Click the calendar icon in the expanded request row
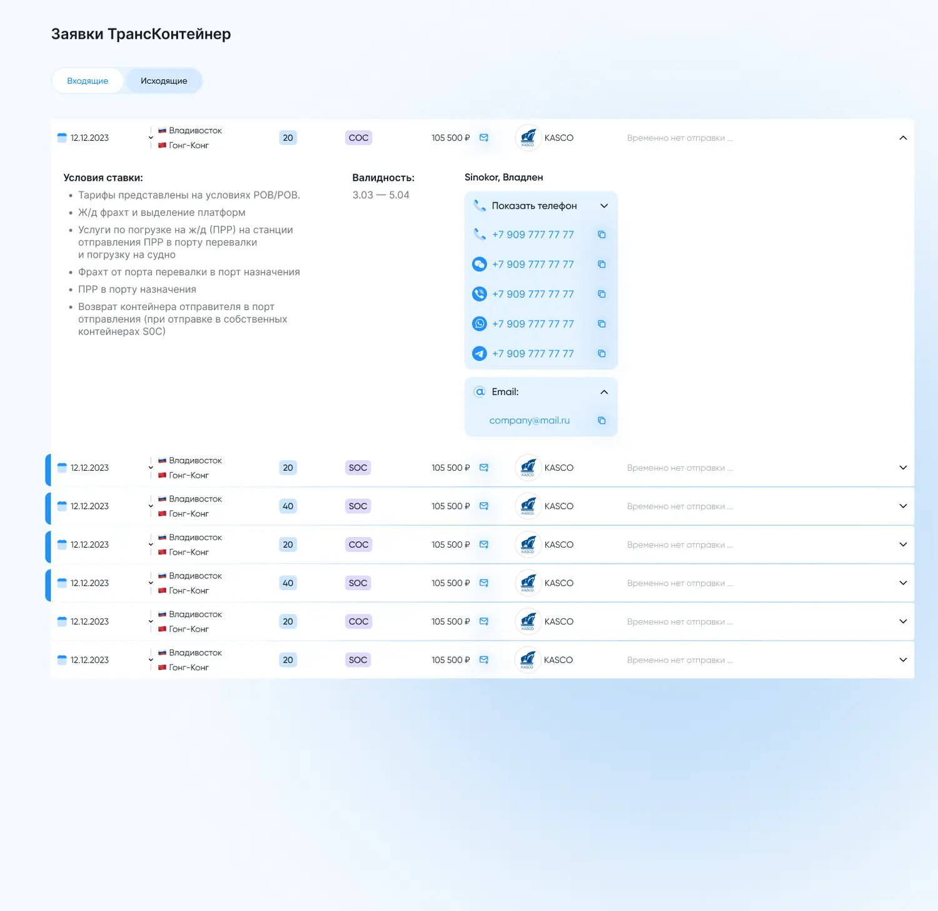The height and width of the screenshot is (911, 938). pos(62,138)
